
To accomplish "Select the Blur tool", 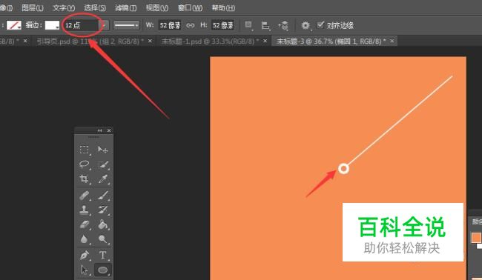I will (85, 239).
